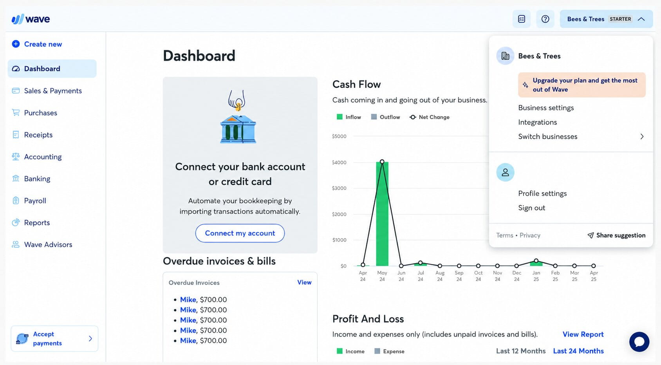Click the Create new plus icon
Image resolution: width=661 pixels, height=365 pixels.
coord(16,44)
